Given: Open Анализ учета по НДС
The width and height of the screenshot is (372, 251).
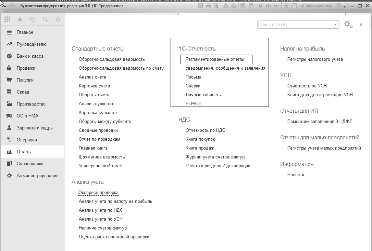Looking at the screenshot, I should [x=101, y=210].
